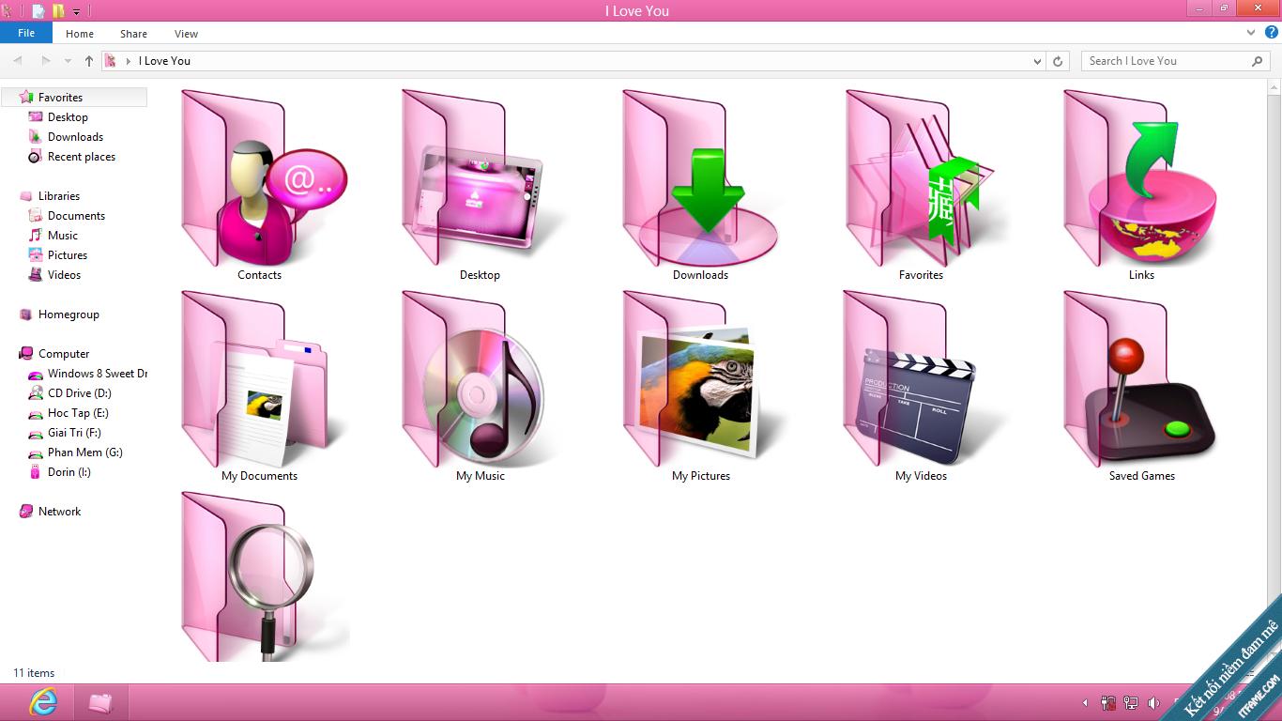Expand the breadcrumb arrow before I Love You
1282x721 pixels.
[x=128, y=61]
